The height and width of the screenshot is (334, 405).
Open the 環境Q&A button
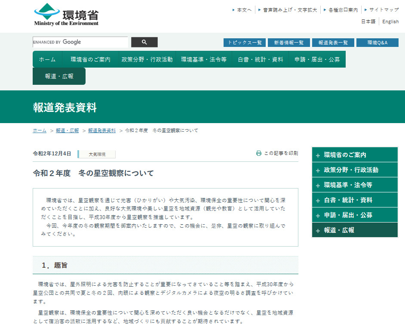(x=377, y=43)
